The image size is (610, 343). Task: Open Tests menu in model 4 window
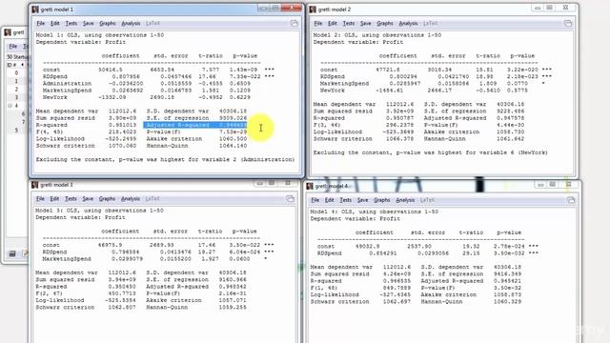coord(345,200)
